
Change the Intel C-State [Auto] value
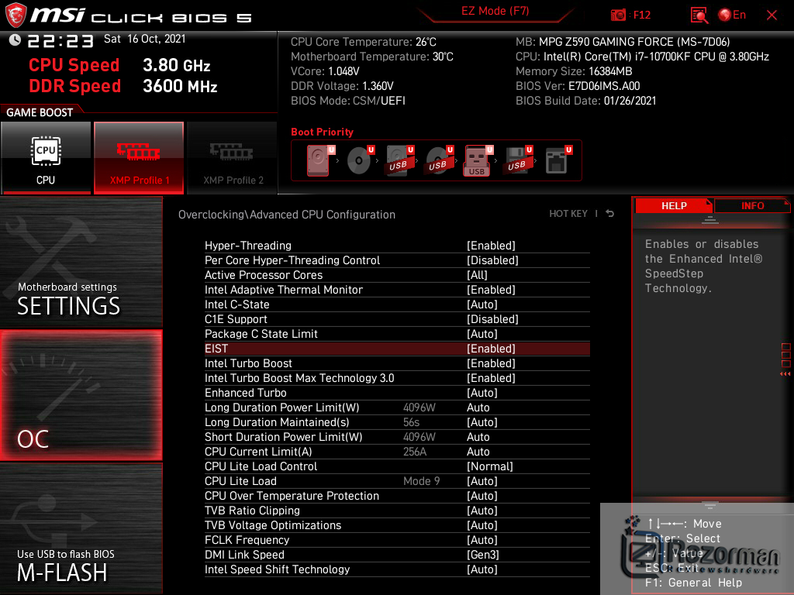pos(482,304)
